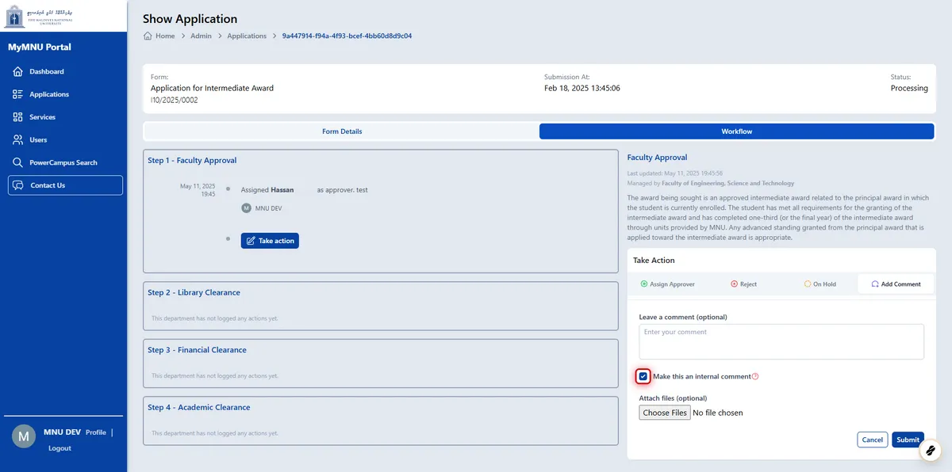This screenshot has height=472, width=952.
Task: Switch to the On Hold action tab
Action: coord(820,284)
